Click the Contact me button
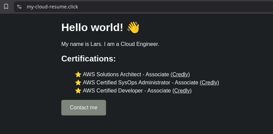 (x=84, y=108)
